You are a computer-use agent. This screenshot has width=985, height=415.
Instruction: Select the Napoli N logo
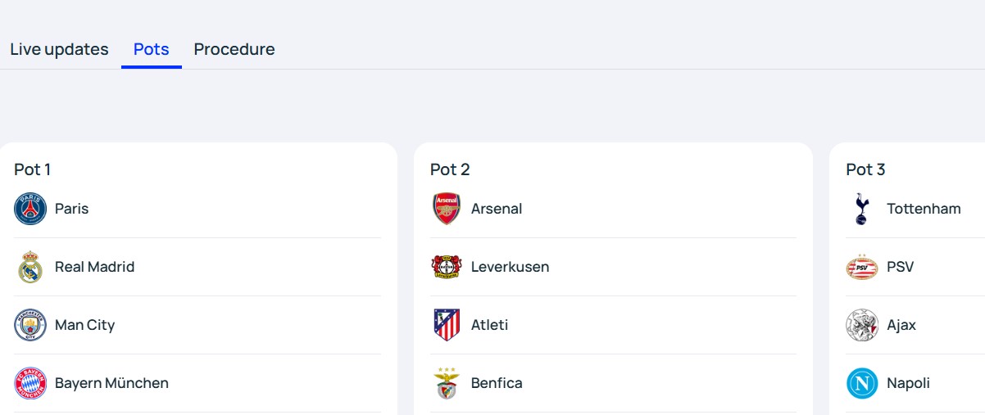tap(862, 383)
